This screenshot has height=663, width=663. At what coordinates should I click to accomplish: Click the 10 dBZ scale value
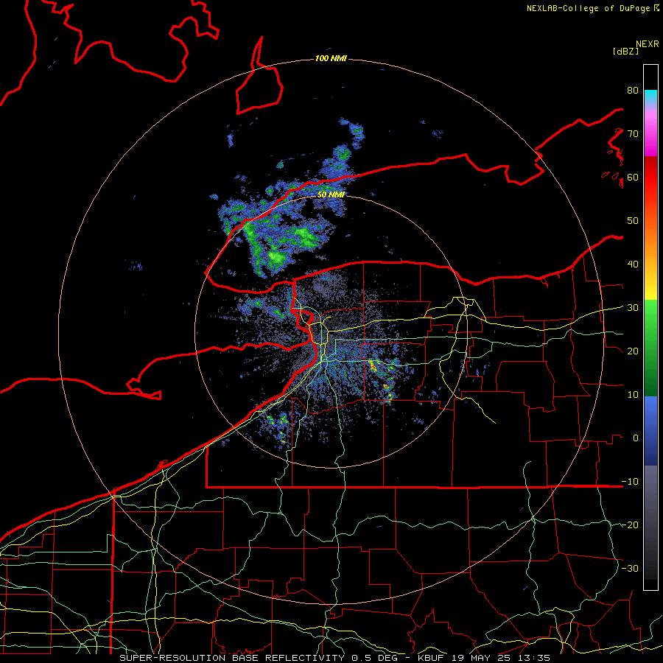pos(633,395)
